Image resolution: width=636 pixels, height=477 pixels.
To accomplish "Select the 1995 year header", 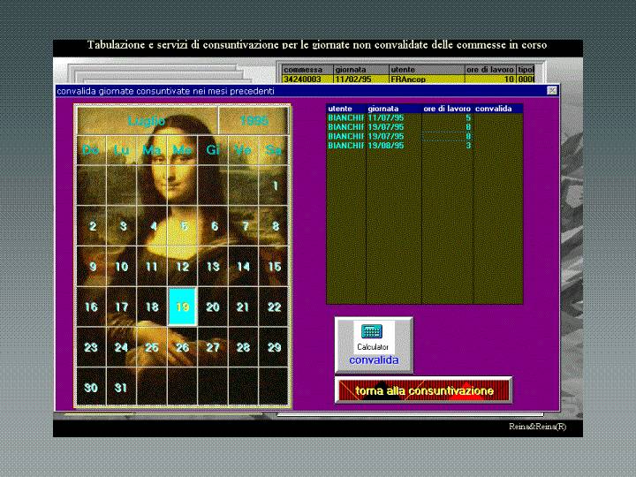I will click(254, 121).
